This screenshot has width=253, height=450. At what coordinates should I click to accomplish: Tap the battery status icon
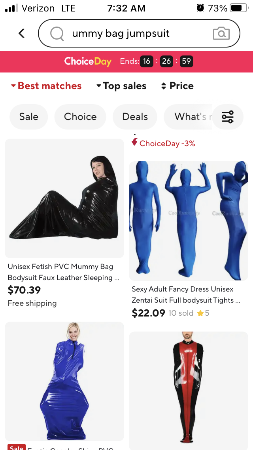coord(239,8)
